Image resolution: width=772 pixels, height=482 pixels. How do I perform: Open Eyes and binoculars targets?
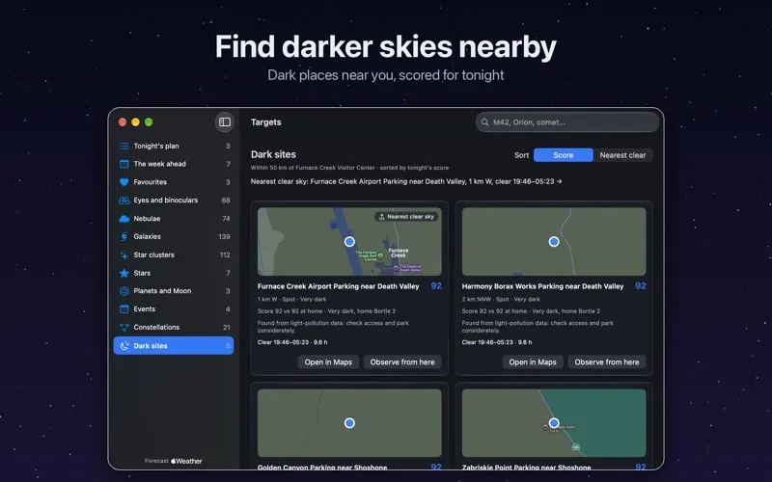click(174, 201)
